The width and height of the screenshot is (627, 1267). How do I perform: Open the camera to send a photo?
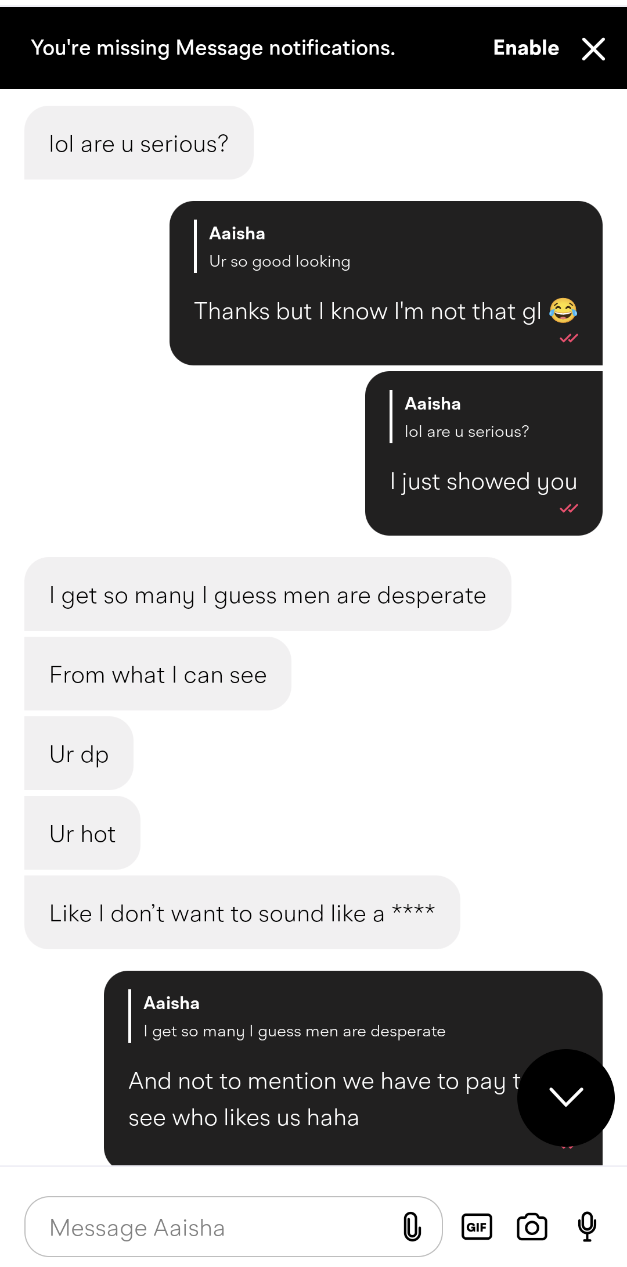532,1226
